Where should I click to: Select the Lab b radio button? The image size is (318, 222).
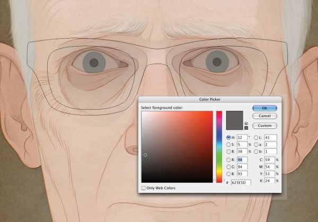coord(256,152)
